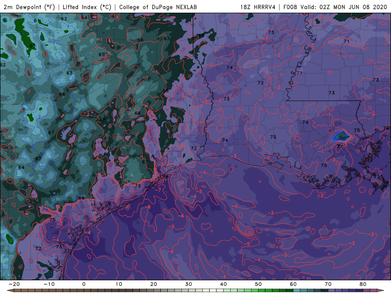Image resolution: width=391 pixels, height=293 pixels.
Task: Click the '77' dewpoint value on the map
Action: pos(340,146)
